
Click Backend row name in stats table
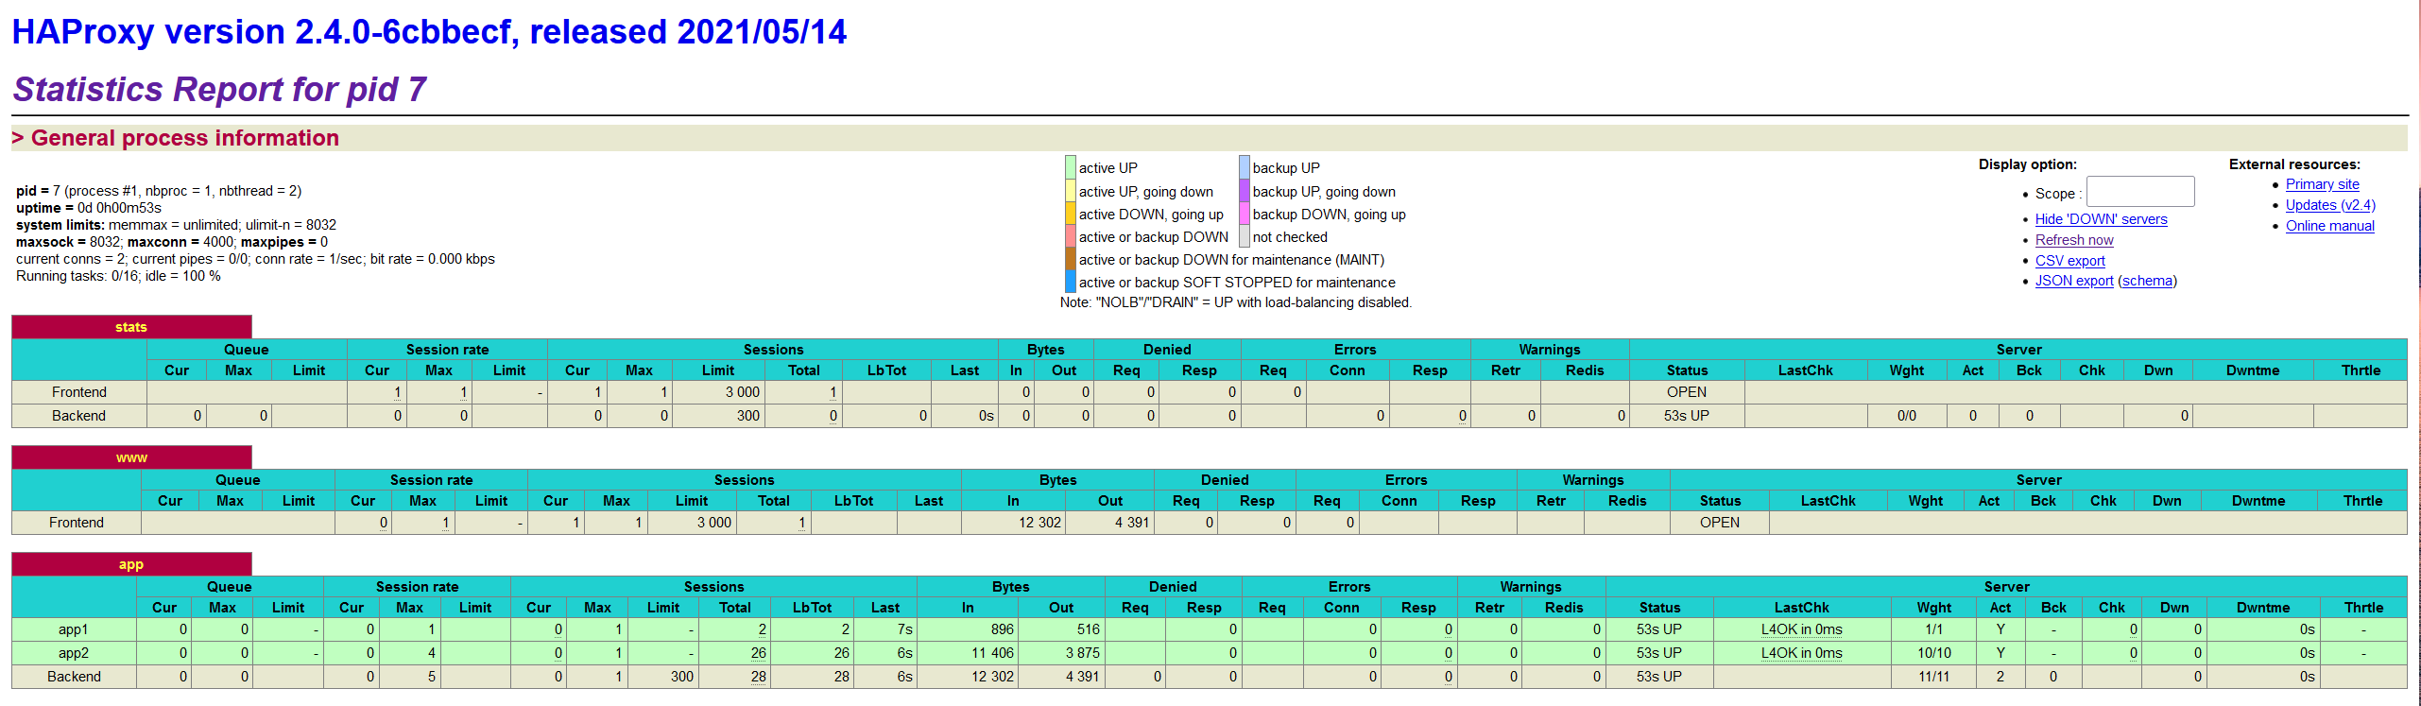click(x=79, y=416)
